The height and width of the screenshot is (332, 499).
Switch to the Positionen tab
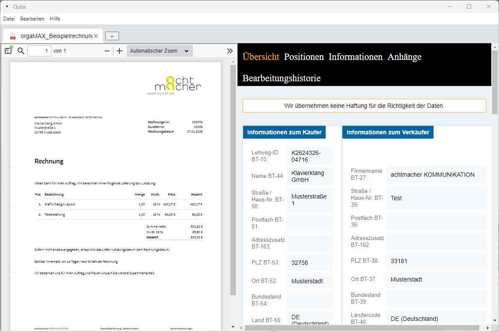(x=304, y=57)
